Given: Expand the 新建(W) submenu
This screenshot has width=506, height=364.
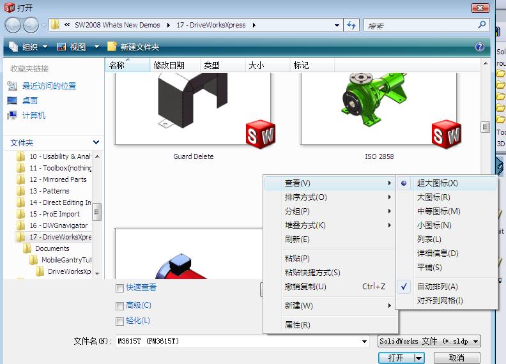Looking at the screenshot, I should click(330, 306).
